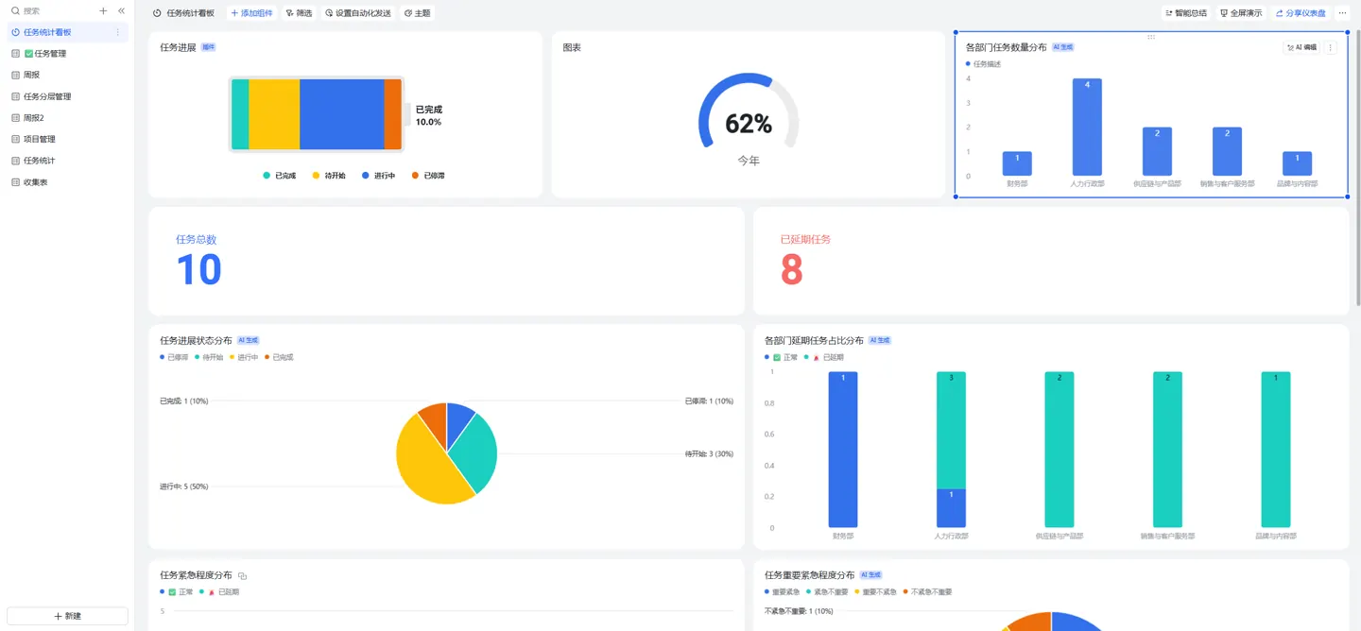This screenshot has height=631, width=1361.
Task: Click 全屏演示 to present fullscreen
Action: [1241, 13]
